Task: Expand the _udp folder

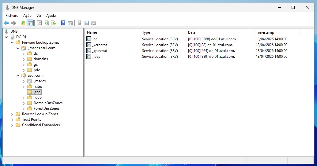Action: pyautogui.click(x=24, y=98)
